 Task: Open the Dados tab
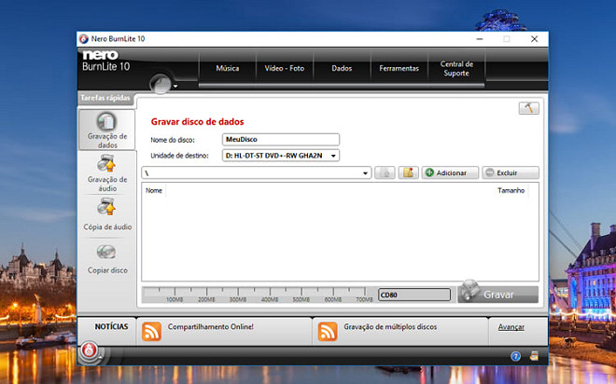coord(342,68)
